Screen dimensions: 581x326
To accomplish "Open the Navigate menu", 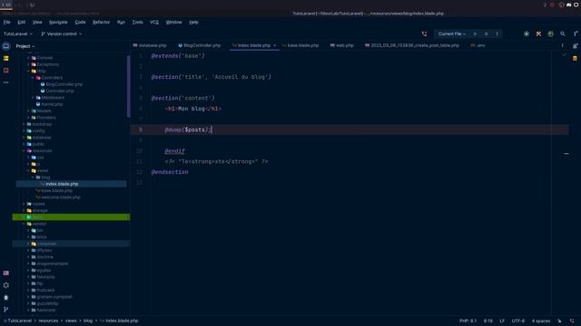I will pyautogui.click(x=58, y=22).
